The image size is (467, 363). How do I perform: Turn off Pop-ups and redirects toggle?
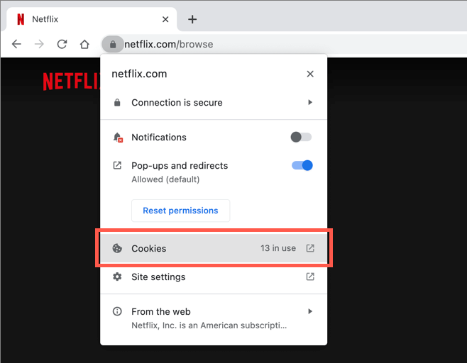pyautogui.click(x=302, y=165)
